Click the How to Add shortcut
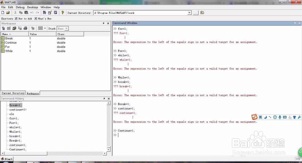This screenshot has height=163, width=302. tap(23, 18)
